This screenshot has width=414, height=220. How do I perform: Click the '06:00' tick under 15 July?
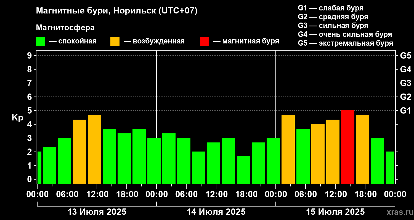point(306,194)
